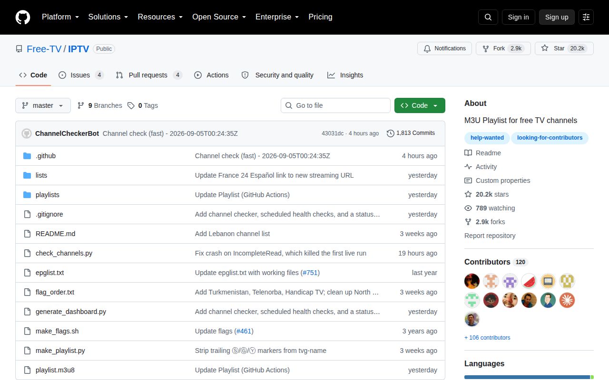Image resolution: width=609 pixels, height=380 pixels.
Task: Expand the Platform menu
Action: 60,17
